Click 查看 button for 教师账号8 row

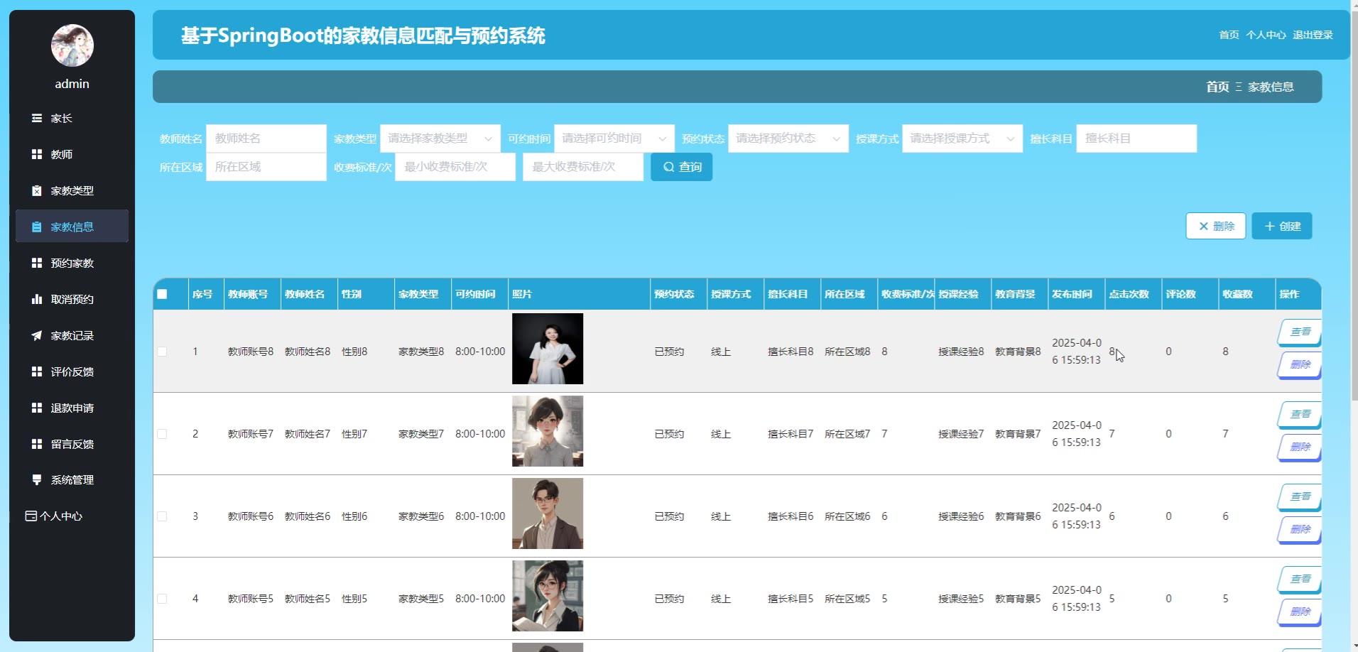click(x=1300, y=332)
